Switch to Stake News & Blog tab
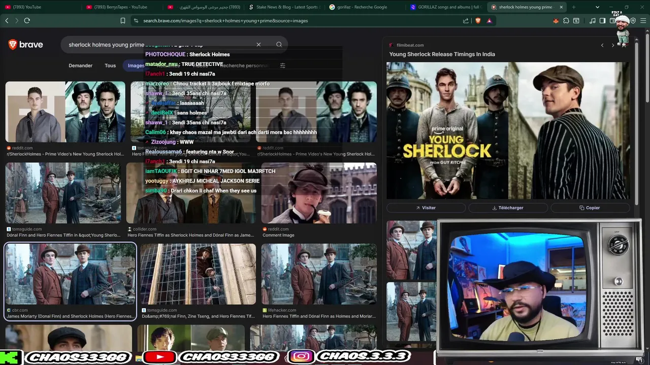The height and width of the screenshot is (365, 650). pos(284,7)
